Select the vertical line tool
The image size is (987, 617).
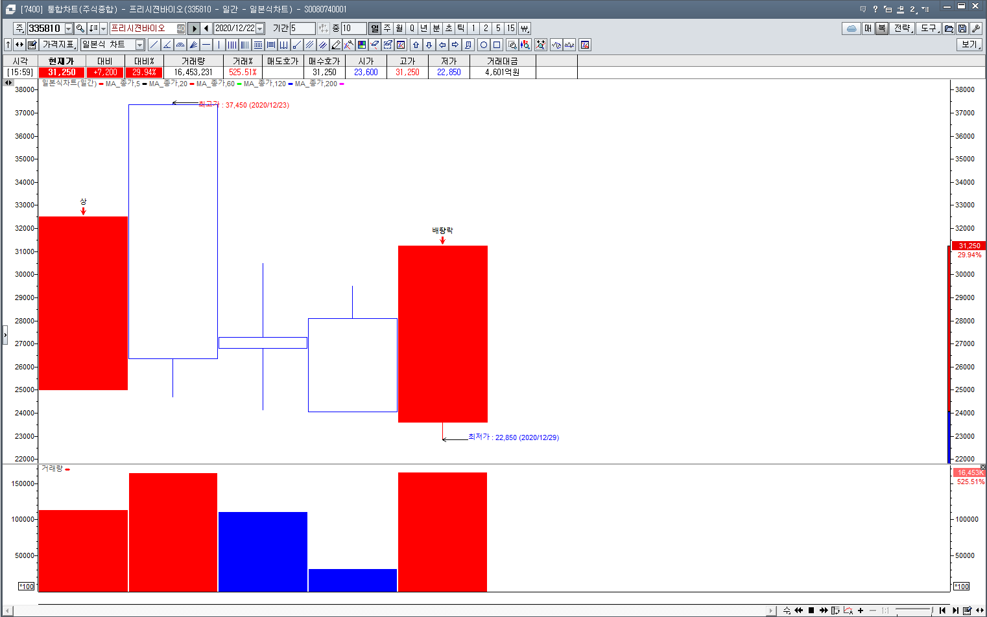coord(219,45)
